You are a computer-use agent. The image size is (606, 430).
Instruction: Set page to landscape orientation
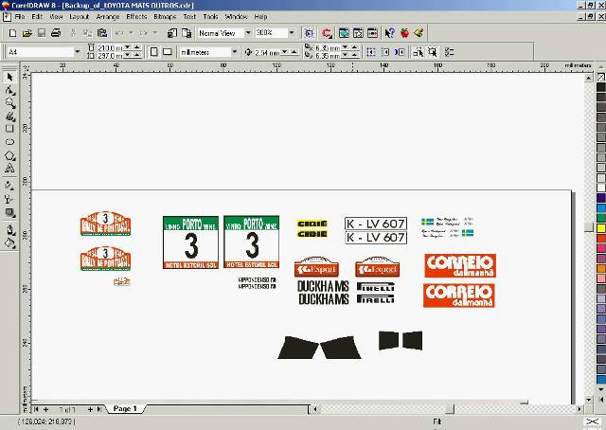168,52
